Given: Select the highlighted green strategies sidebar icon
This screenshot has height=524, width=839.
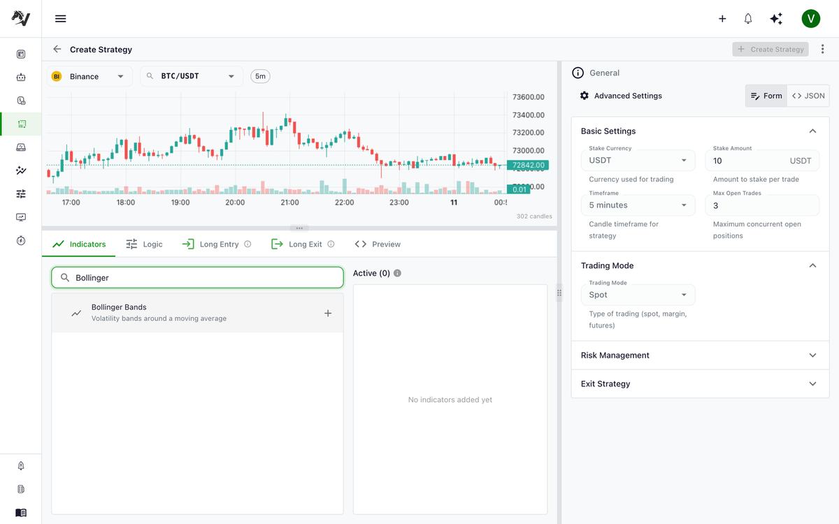Looking at the screenshot, I should point(21,124).
